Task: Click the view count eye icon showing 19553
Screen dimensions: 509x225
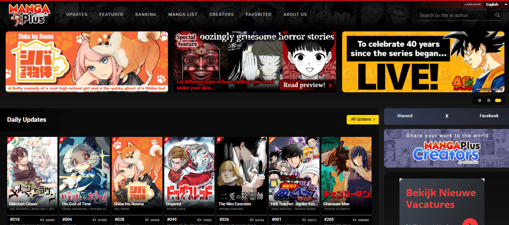Action: point(199,220)
